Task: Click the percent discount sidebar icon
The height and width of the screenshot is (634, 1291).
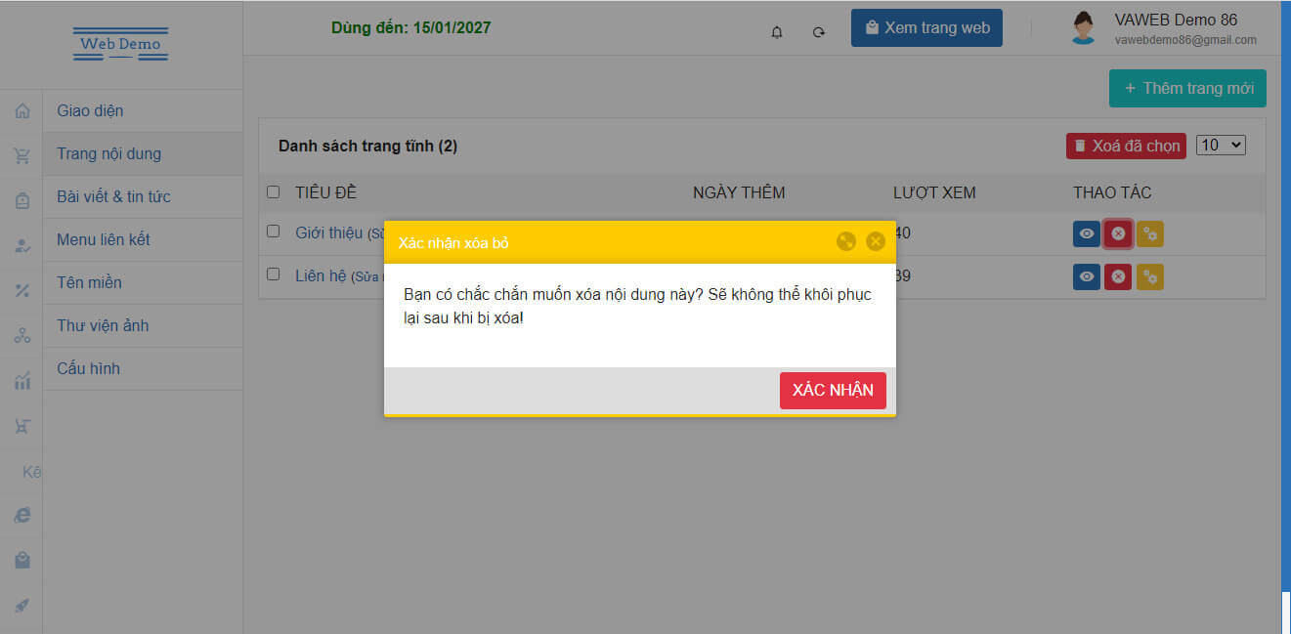Action: [22, 290]
